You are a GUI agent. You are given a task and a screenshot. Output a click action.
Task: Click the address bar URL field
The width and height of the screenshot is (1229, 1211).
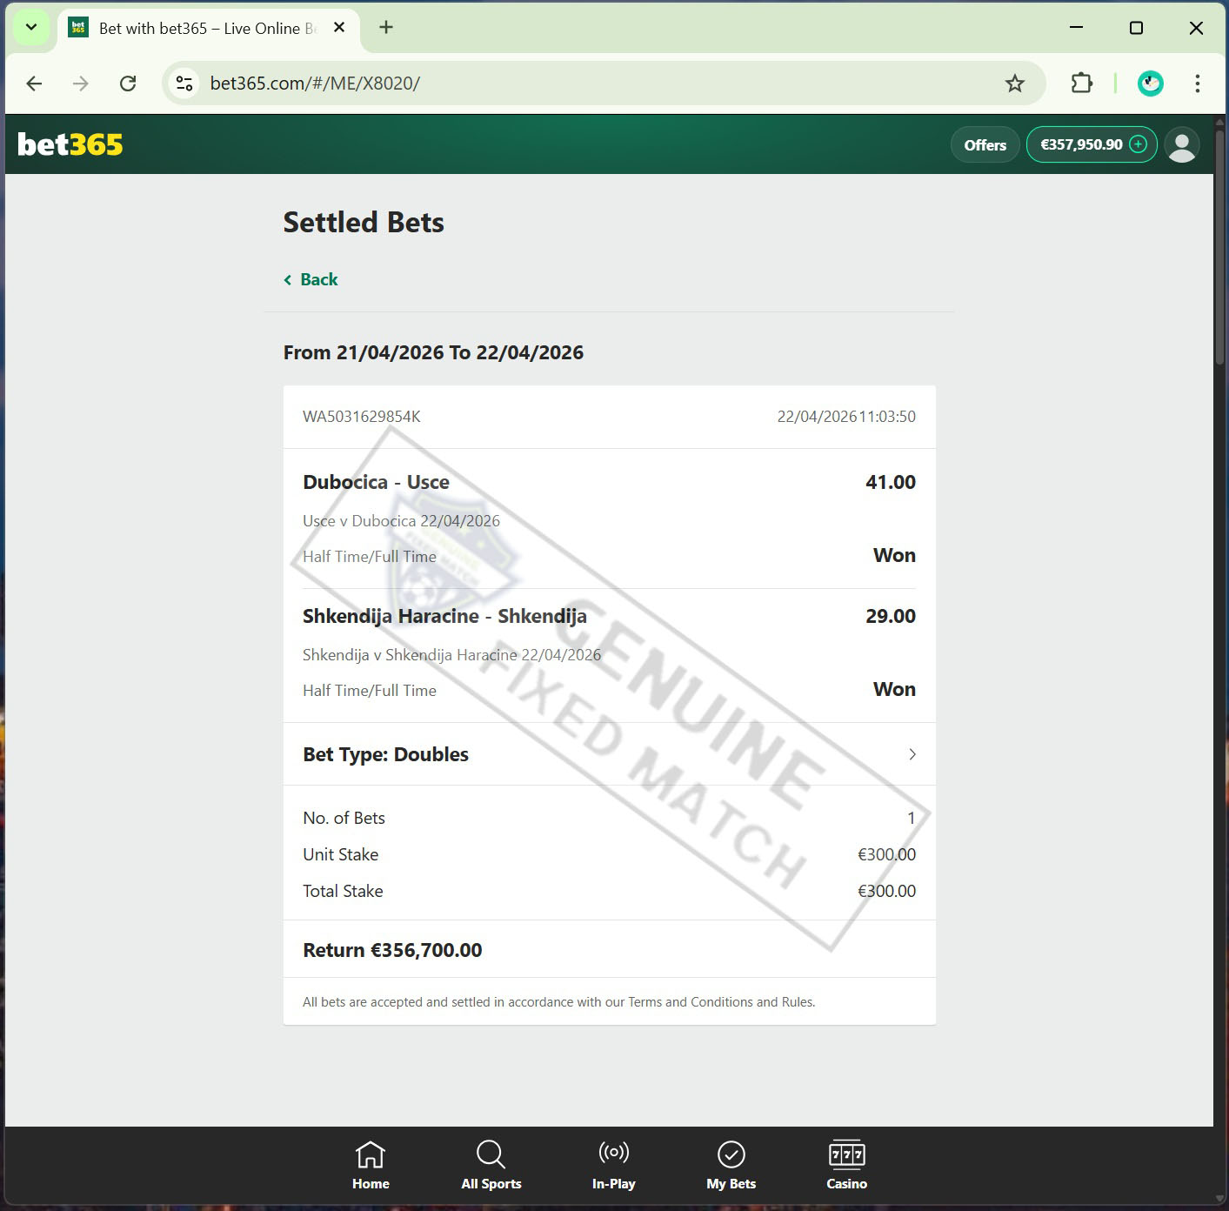coord(591,84)
